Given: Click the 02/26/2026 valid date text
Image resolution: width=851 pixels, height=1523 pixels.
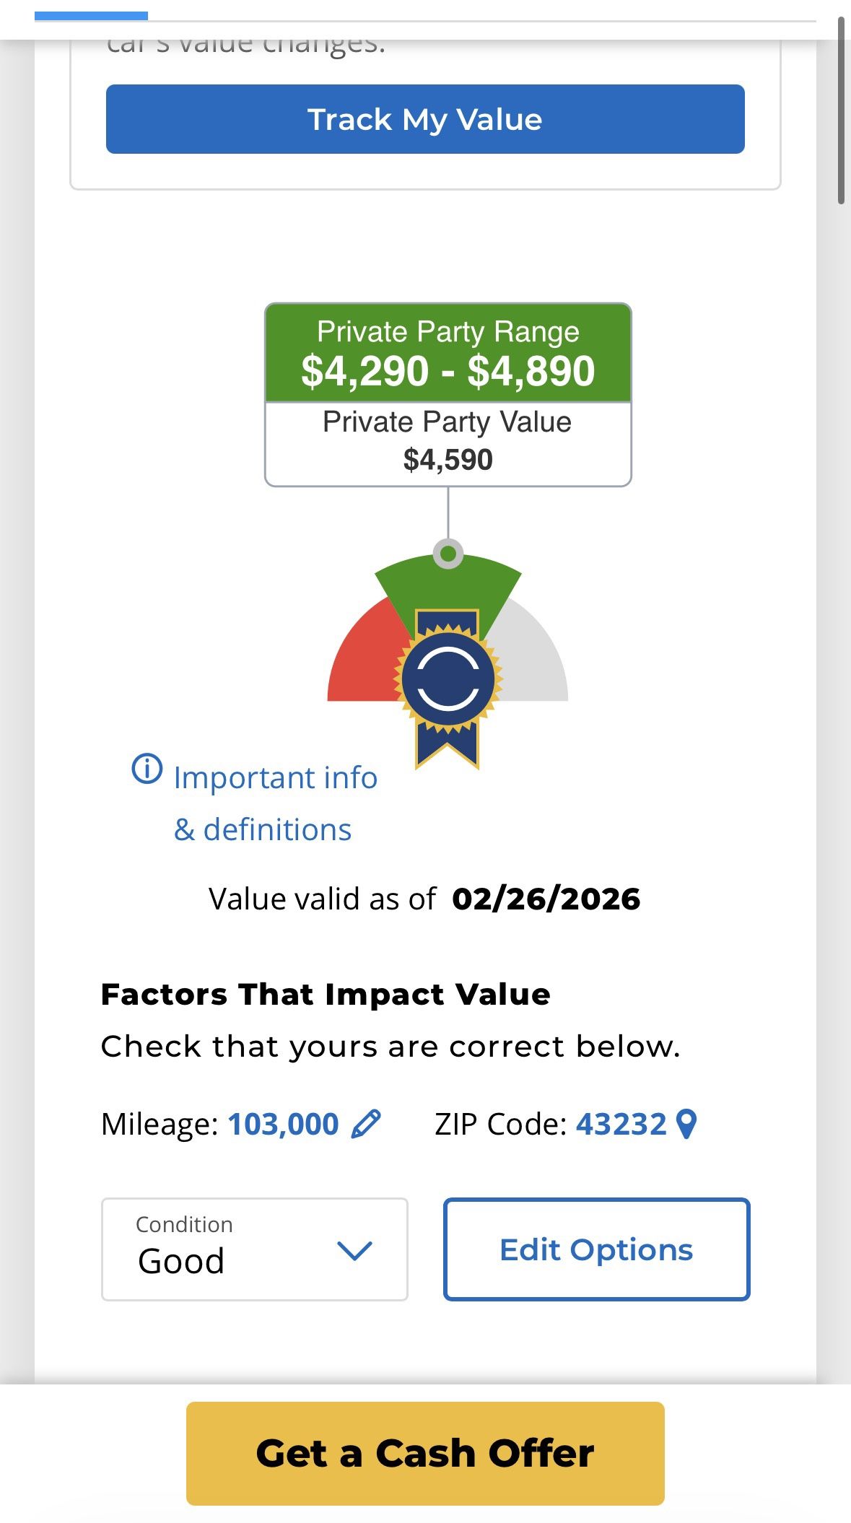Looking at the screenshot, I should (x=546, y=899).
